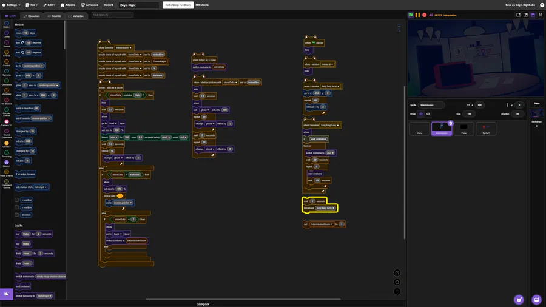Select the Sound block category
546x307 pixels.
pos(6,44)
